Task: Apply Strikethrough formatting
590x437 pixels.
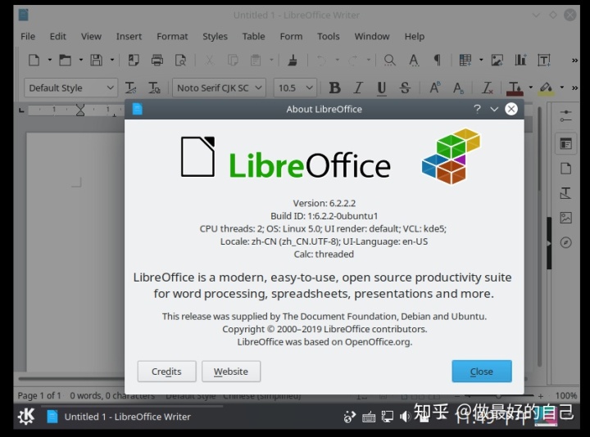Action: point(405,88)
